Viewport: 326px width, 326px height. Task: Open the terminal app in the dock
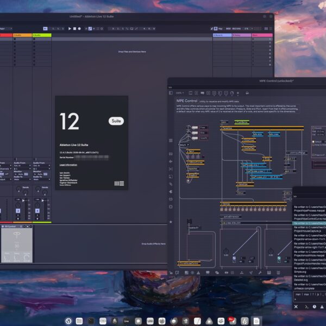(91, 321)
